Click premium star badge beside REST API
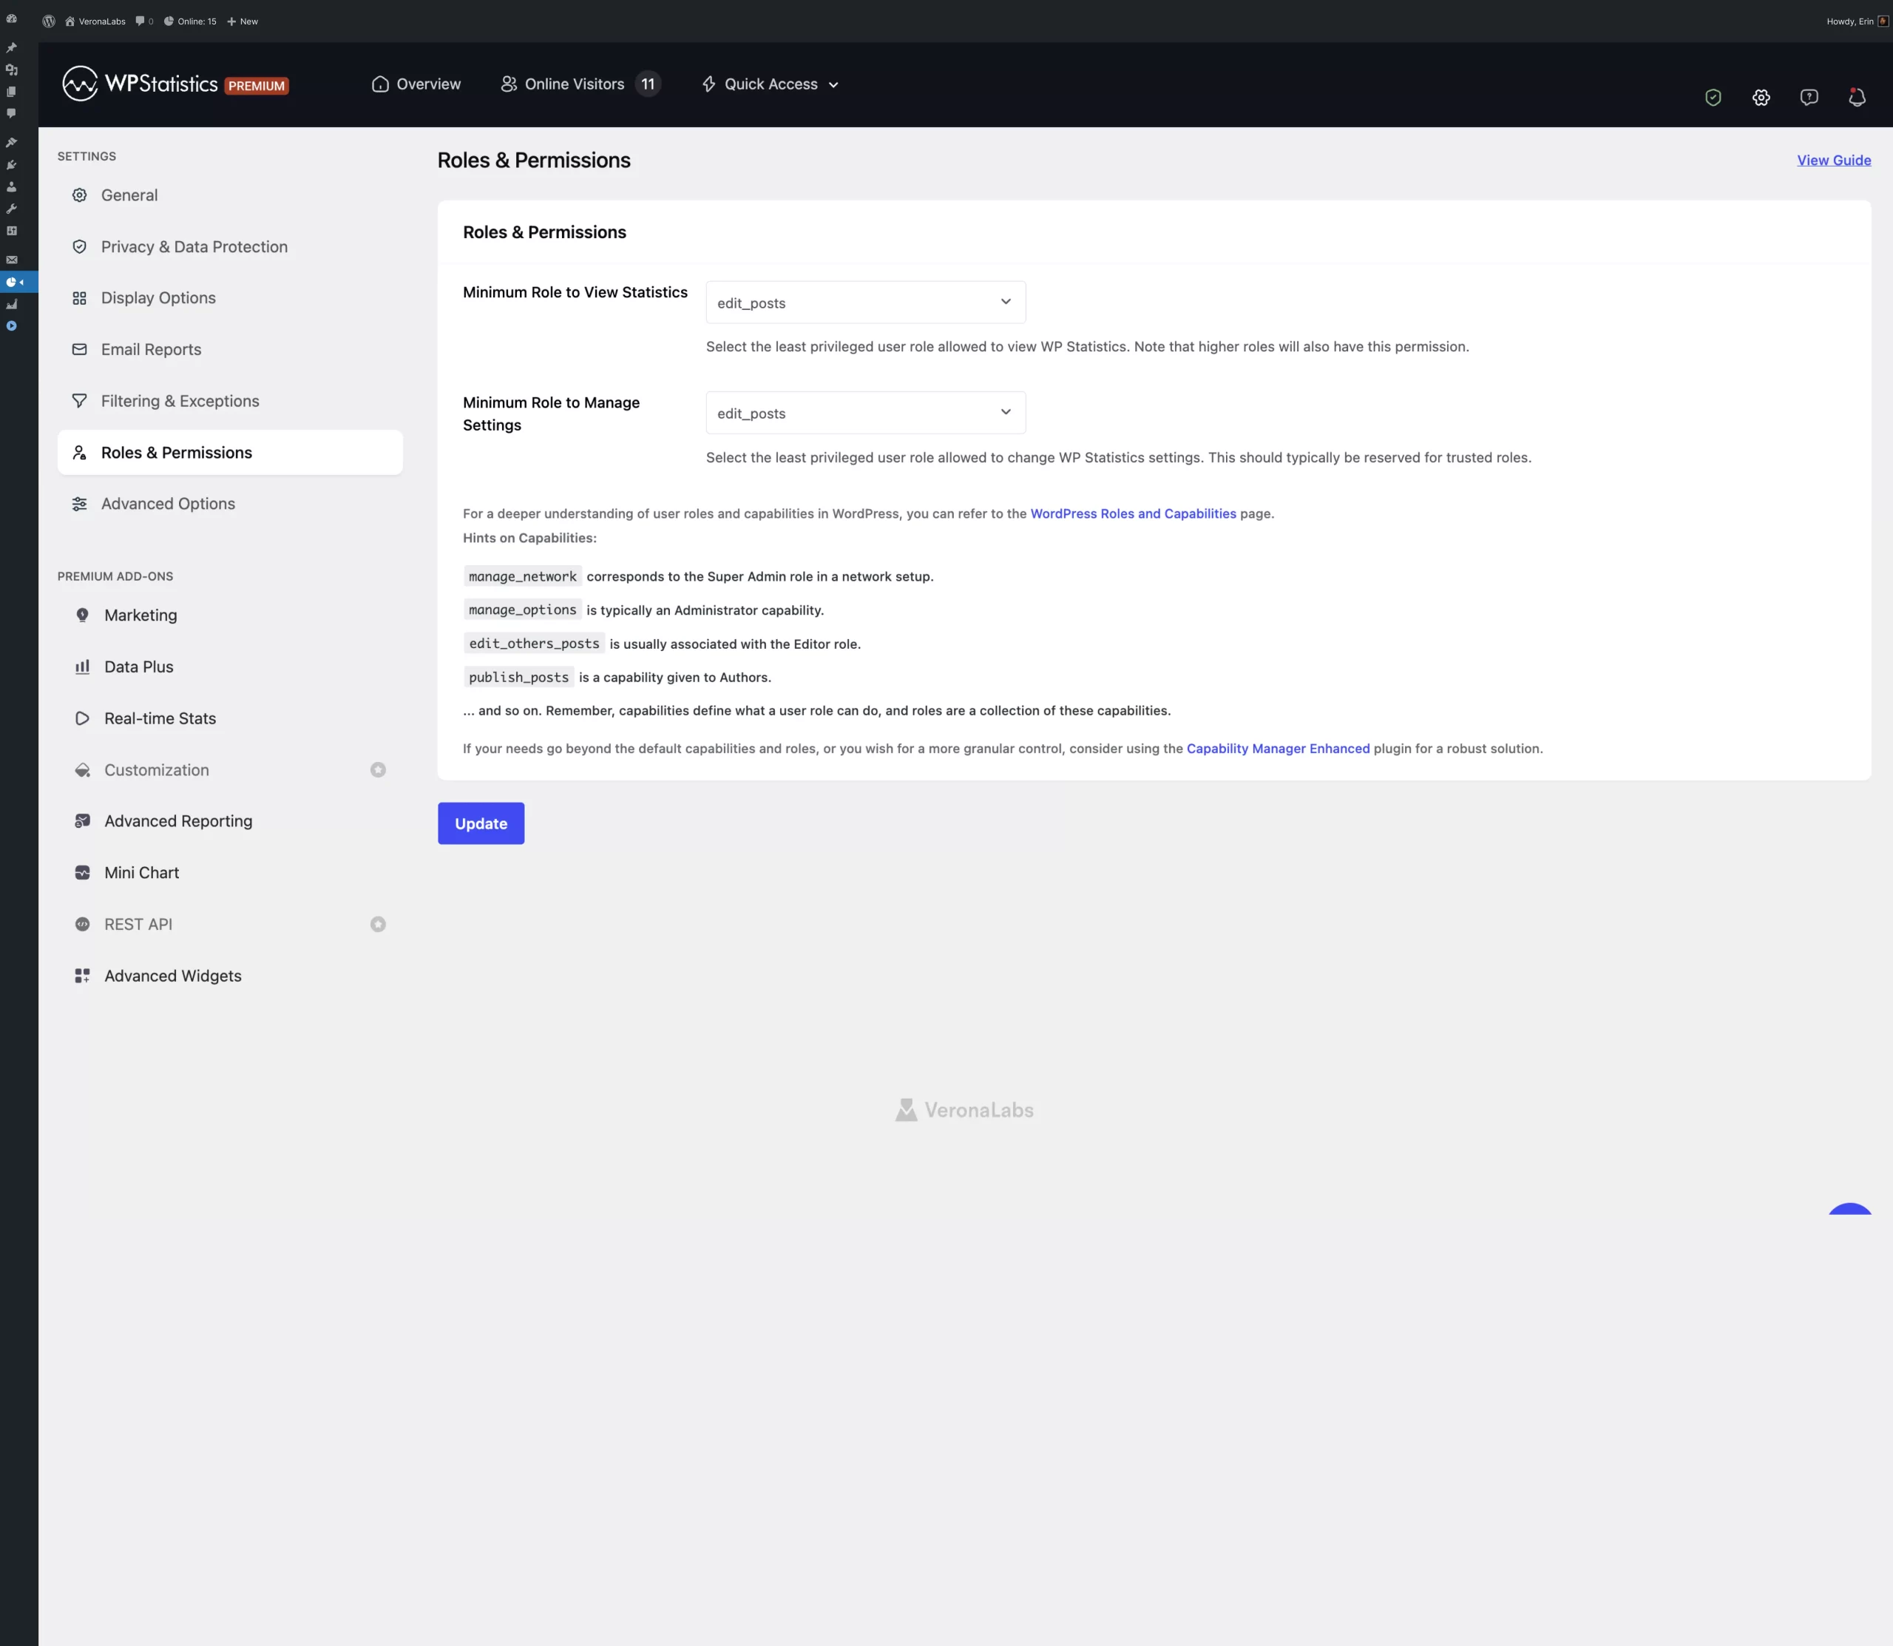Viewport: 1893px width, 1646px height. point(377,924)
